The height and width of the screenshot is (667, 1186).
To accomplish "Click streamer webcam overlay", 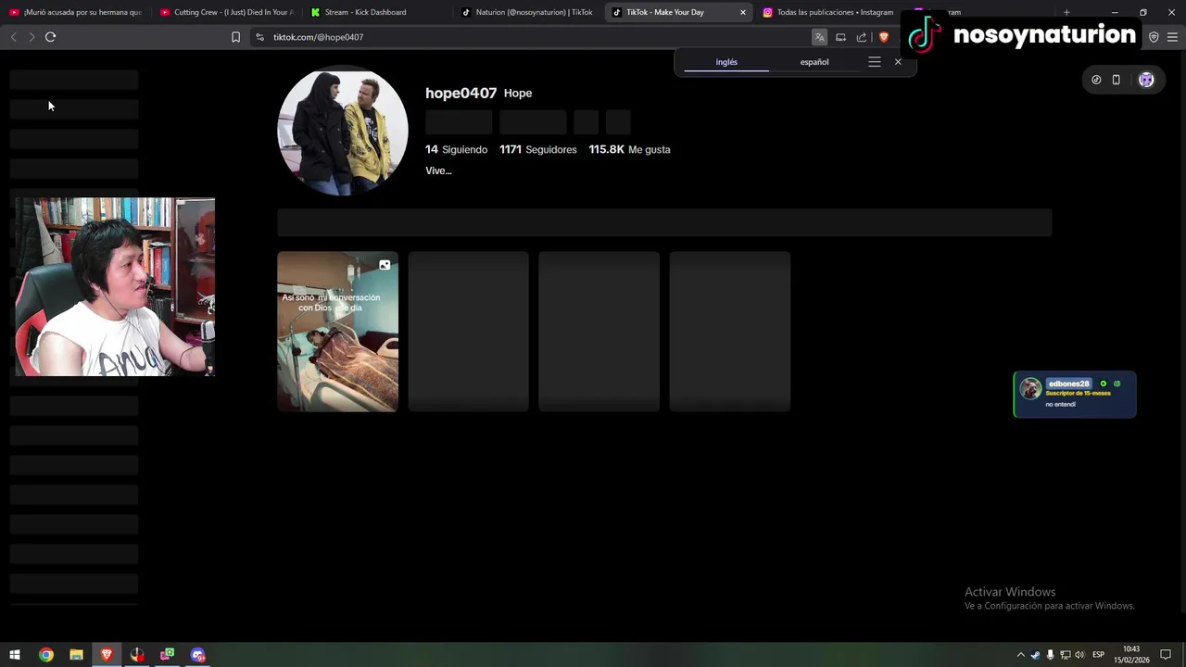I will (x=115, y=287).
